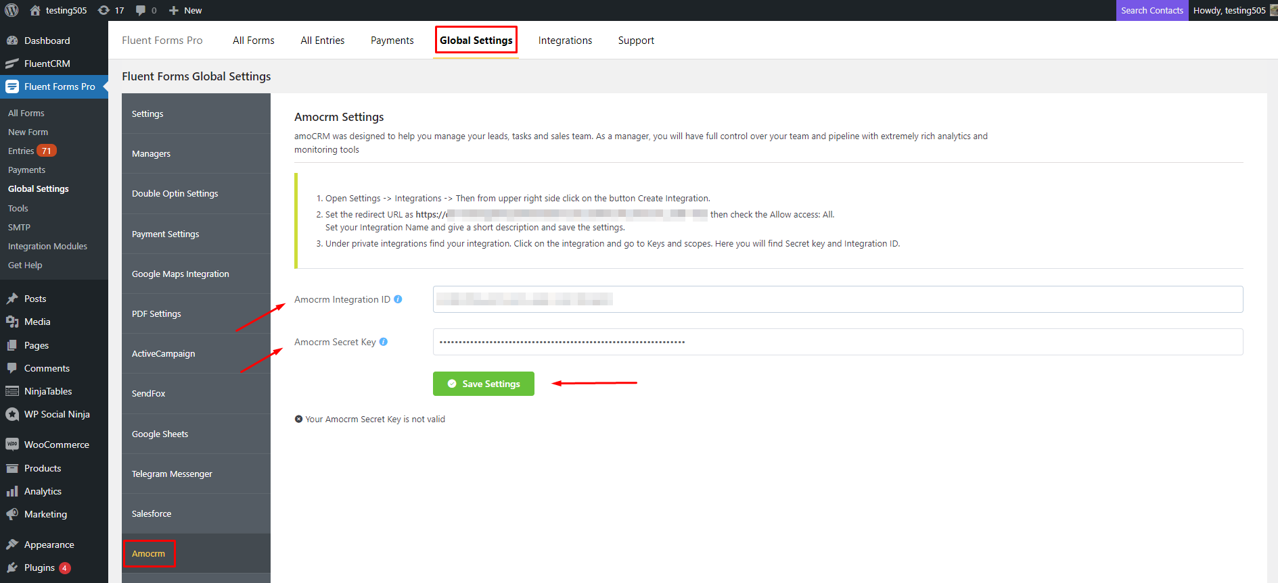Image resolution: width=1278 pixels, height=583 pixels.
Task: Click the FluentCRM sidebar icon
Action: tap(12, 64)
